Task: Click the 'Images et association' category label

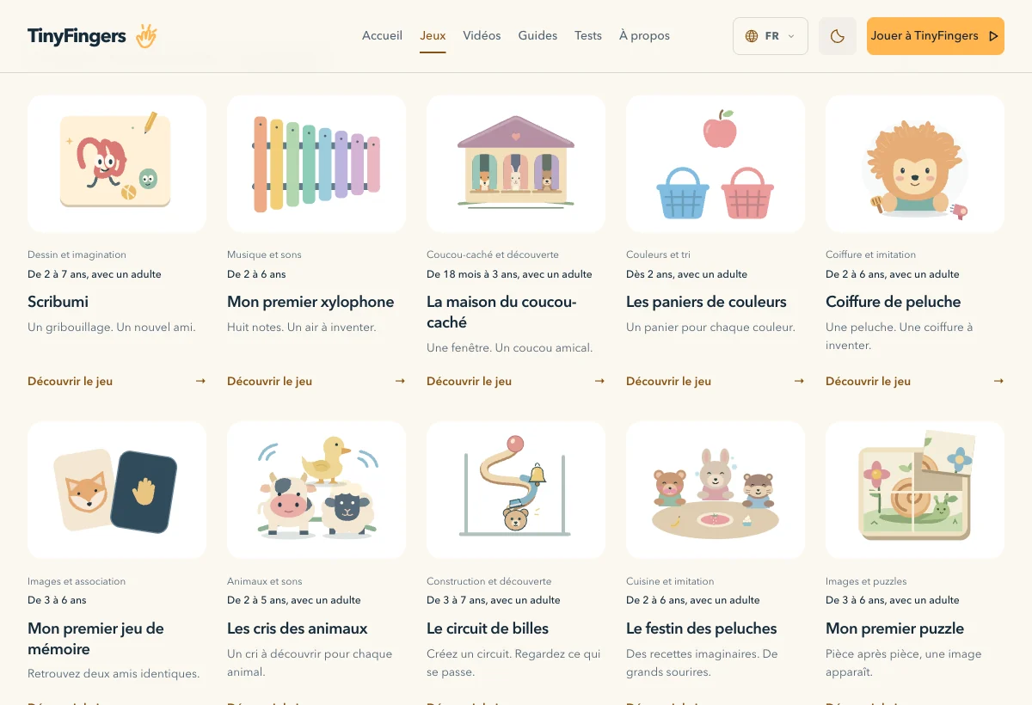Action: [x=77, y=581]
